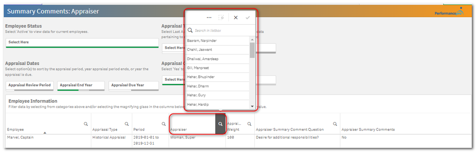Screen dimensions: 476x152
Task: Select Gill, Manpreet in the listbox
Action: tap(217, 68)
